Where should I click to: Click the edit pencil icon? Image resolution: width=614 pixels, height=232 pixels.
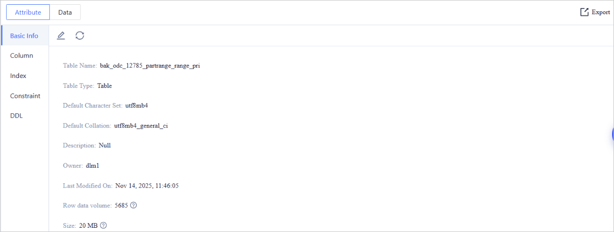click(61, 35)
